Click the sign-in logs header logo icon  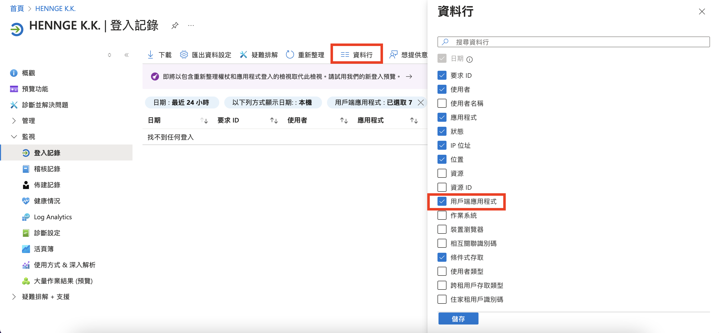(17, 29)
